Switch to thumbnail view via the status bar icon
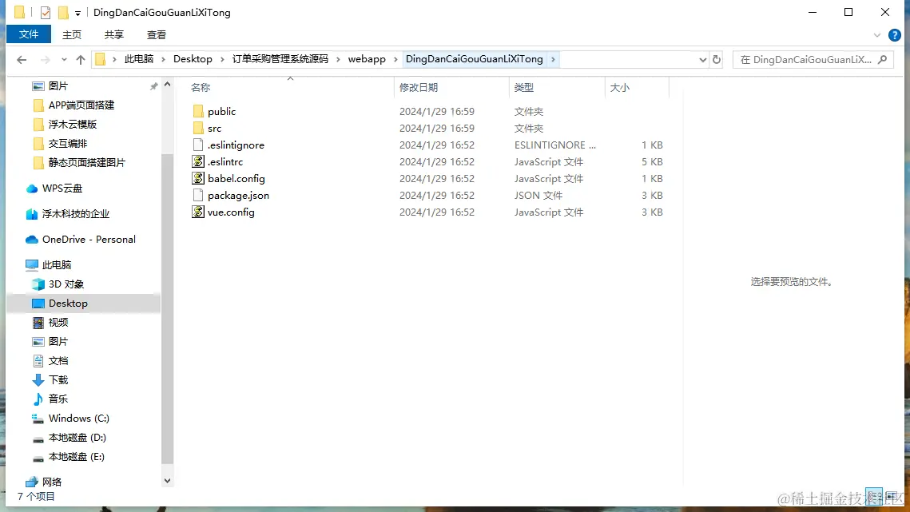Screen dimensions: 910x512 [893, 495]
